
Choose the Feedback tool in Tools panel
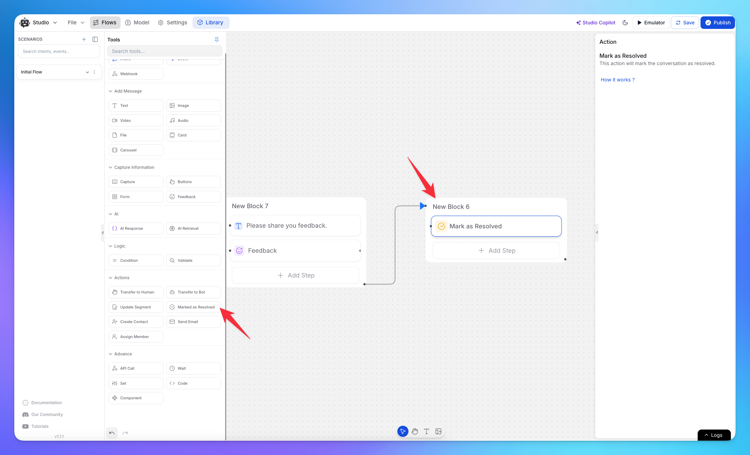click(x=193, y=197)
